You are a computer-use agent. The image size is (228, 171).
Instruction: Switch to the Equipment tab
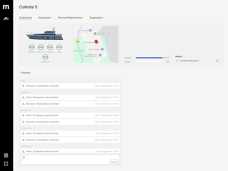(45, 18)
